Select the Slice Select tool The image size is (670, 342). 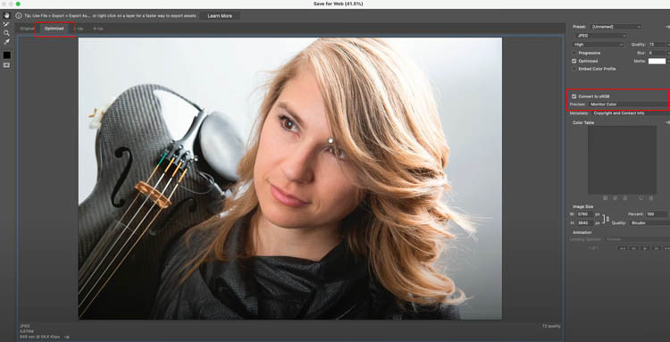pyautogui.click(x=6, y=24)
